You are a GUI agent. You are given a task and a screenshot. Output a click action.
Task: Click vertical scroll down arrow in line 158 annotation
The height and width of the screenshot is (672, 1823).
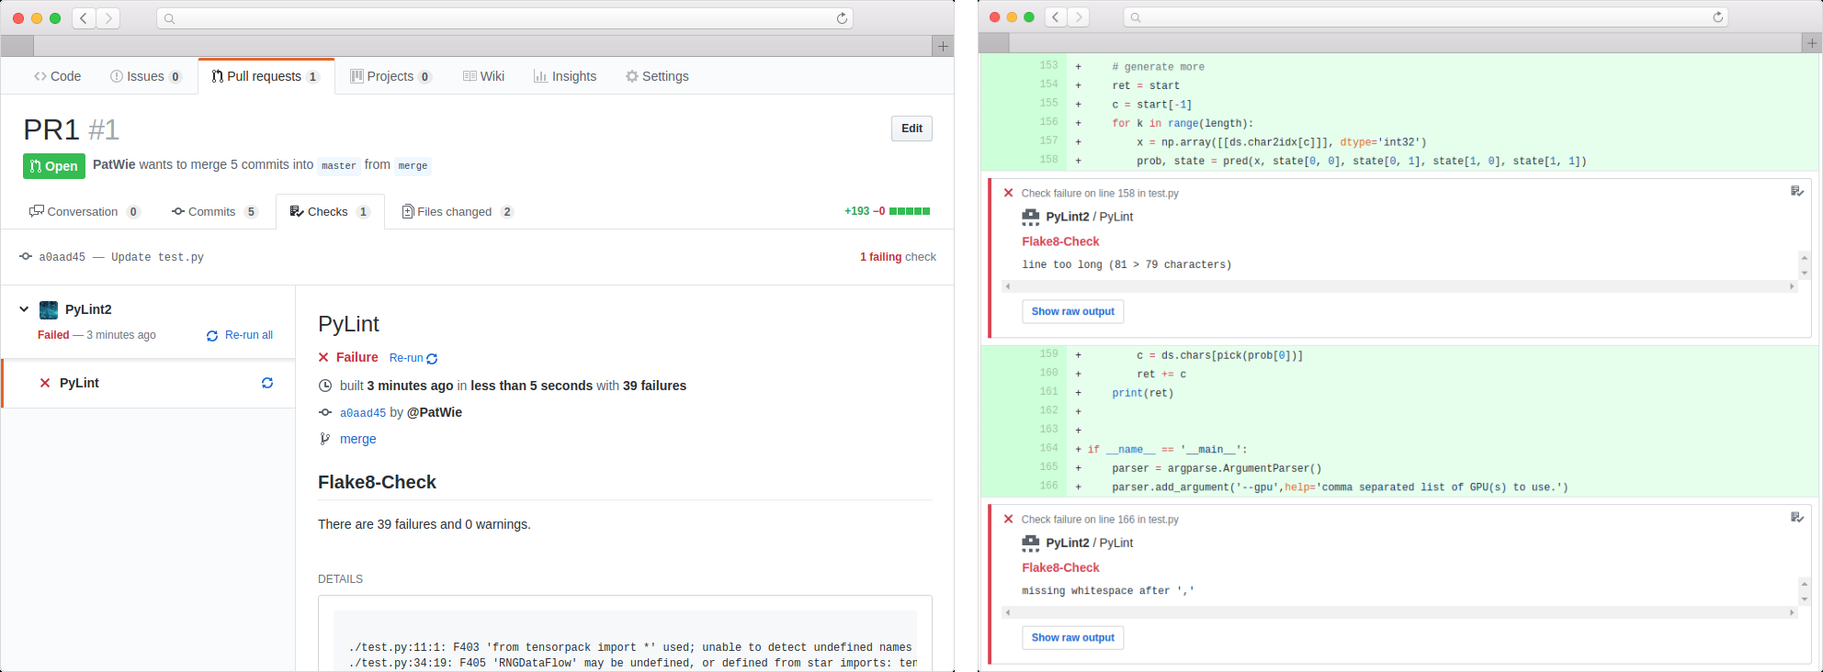1805,273
